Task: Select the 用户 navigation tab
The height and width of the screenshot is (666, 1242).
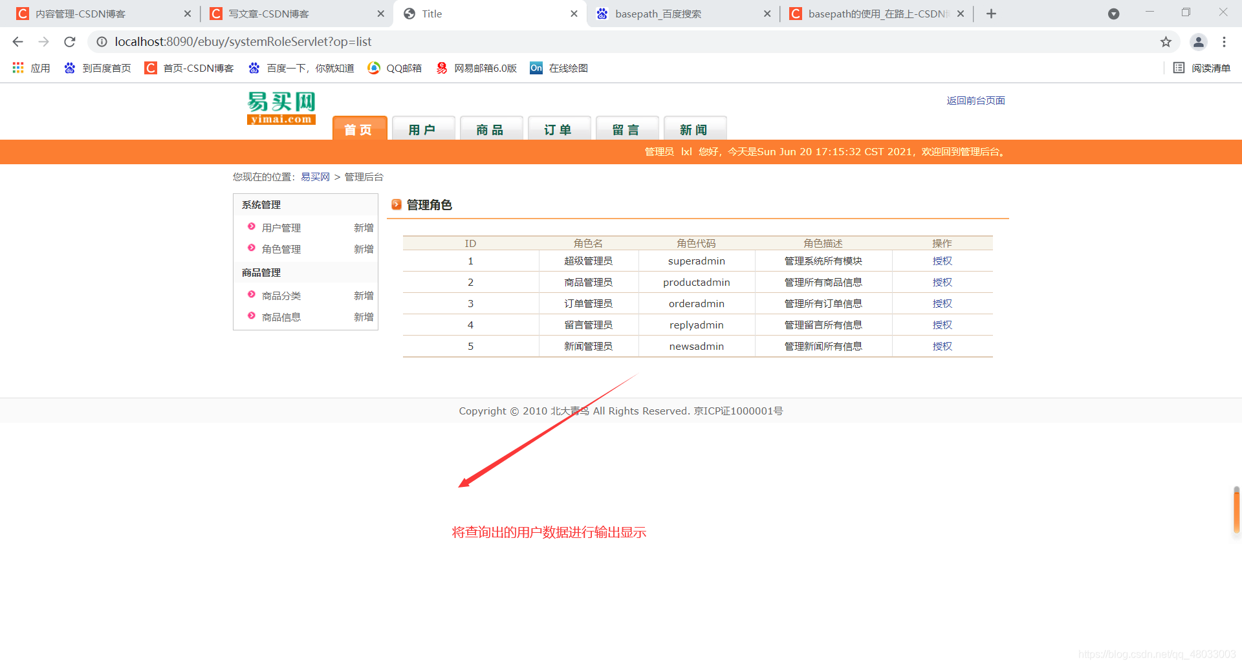Action: coord(424,129)
